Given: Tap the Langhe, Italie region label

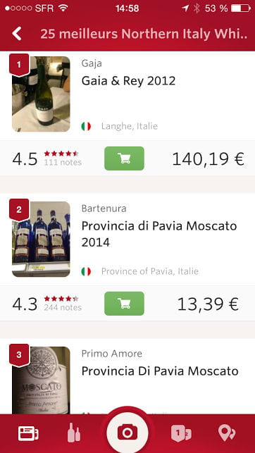Looking at the screenshot, I should click(x=130, y=126).
